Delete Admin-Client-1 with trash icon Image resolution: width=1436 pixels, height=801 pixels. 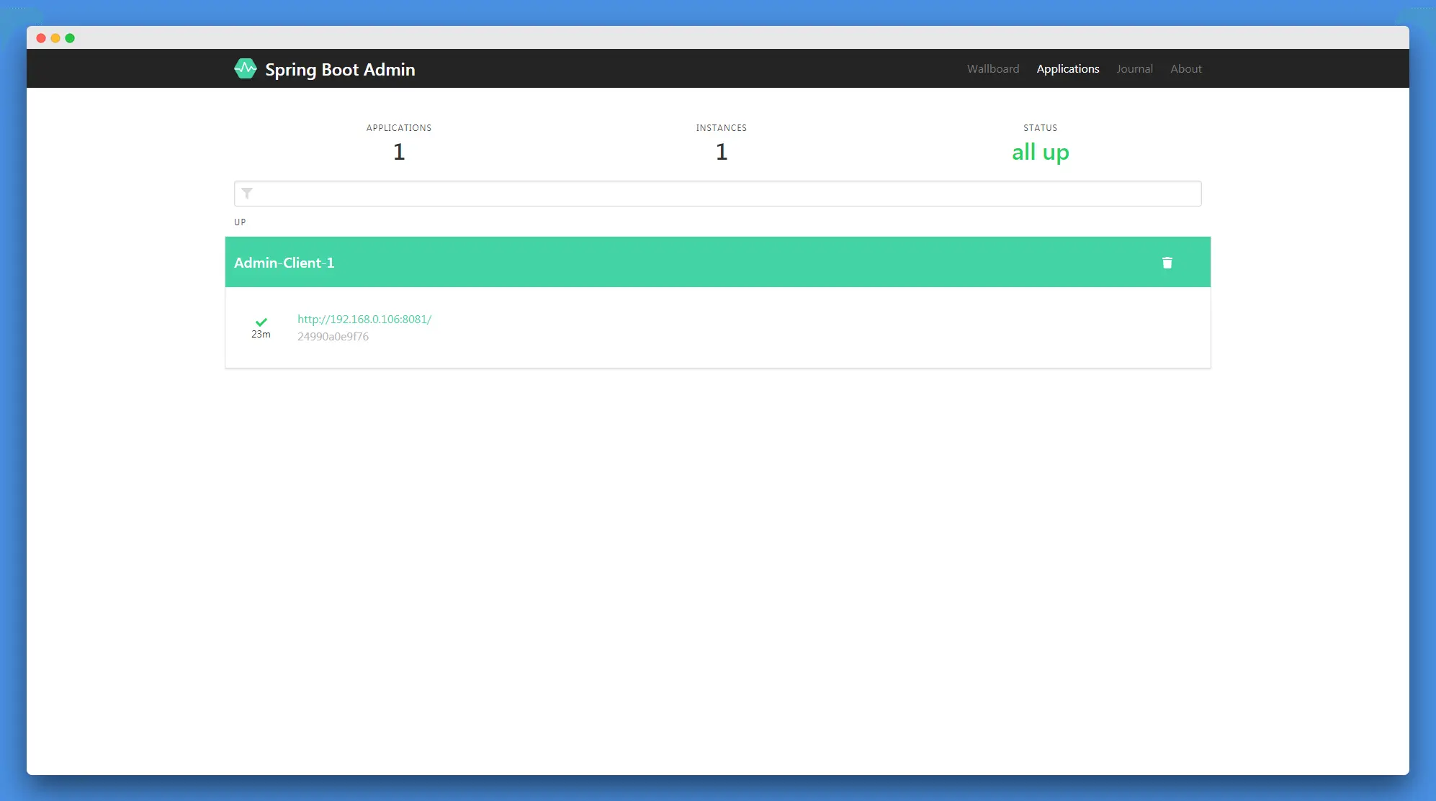pyautogui.click(x=1167, y=263)
